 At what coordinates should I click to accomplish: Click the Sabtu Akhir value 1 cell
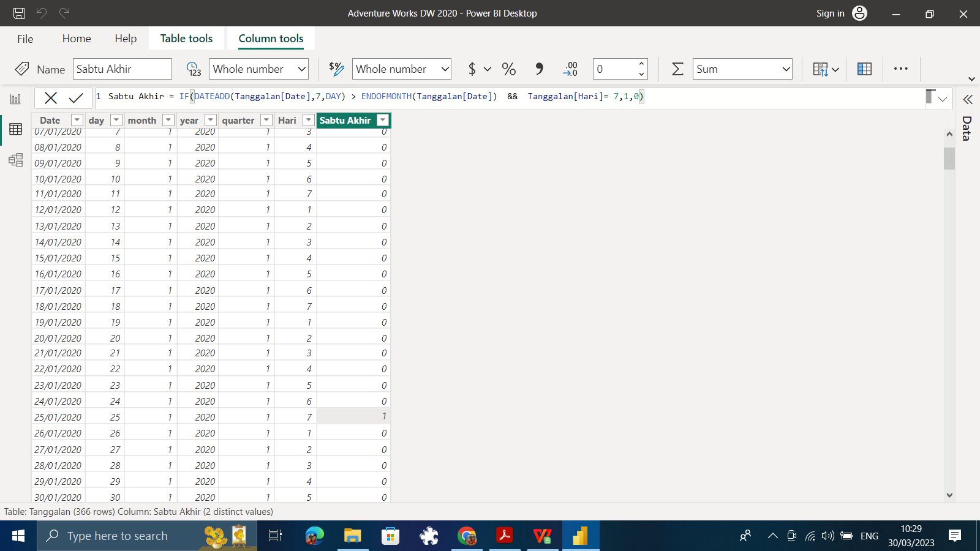click(353, 416)
